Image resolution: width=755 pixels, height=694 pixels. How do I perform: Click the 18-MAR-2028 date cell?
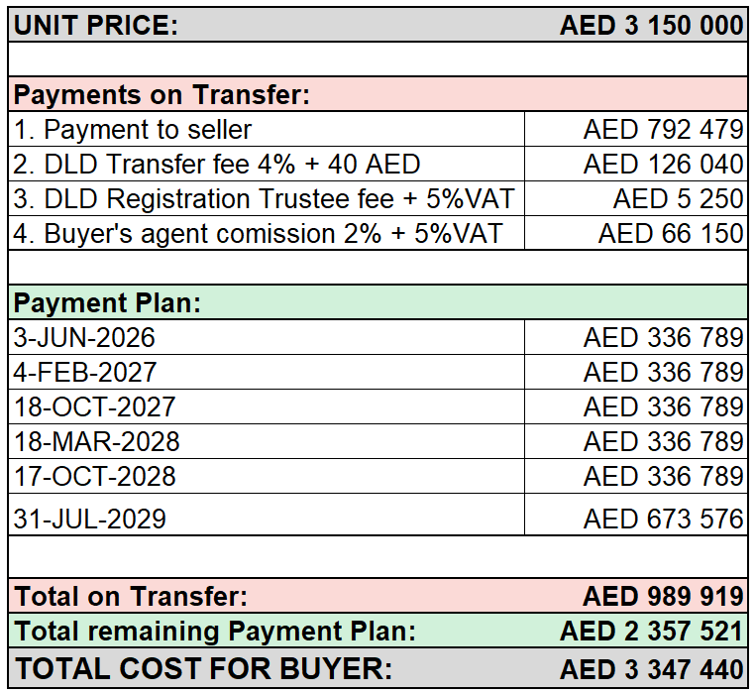click(267, 441)
